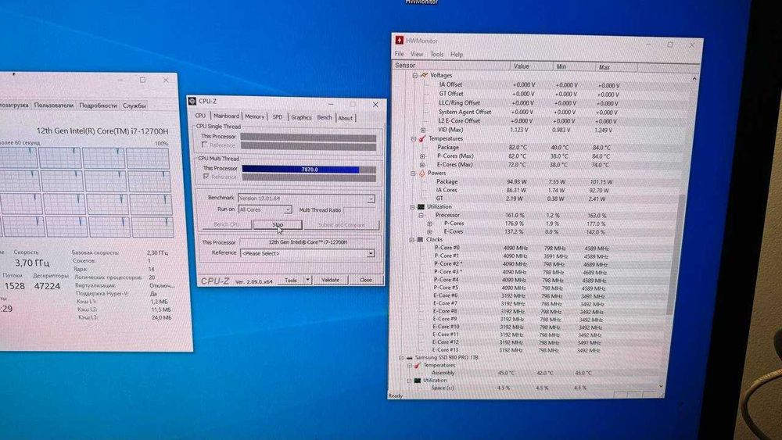Open the Tools button in CPU-Z
Viewport: 782px width, 440px height.
coord(291,280)
